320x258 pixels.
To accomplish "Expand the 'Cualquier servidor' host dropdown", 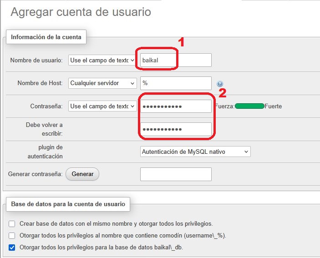I will [x=102, y=83].
